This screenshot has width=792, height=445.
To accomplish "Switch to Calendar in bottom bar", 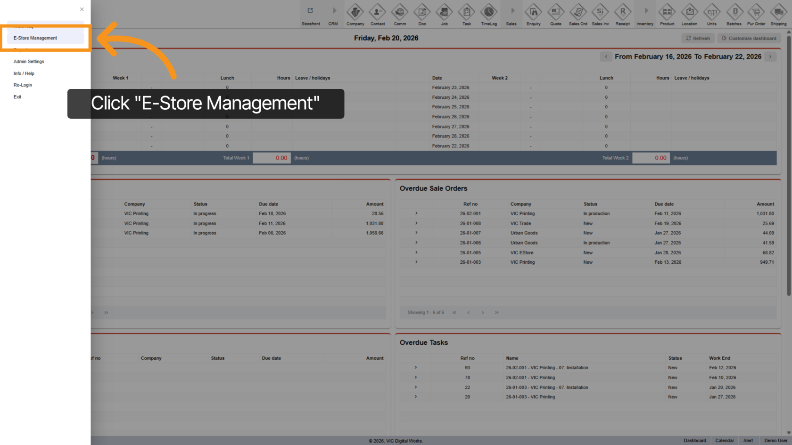I will click(x=724, y=441).
